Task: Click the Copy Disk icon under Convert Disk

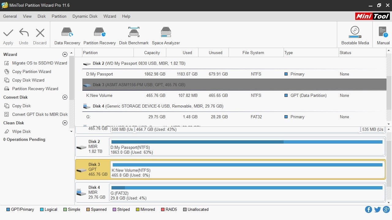Action: 6,106
